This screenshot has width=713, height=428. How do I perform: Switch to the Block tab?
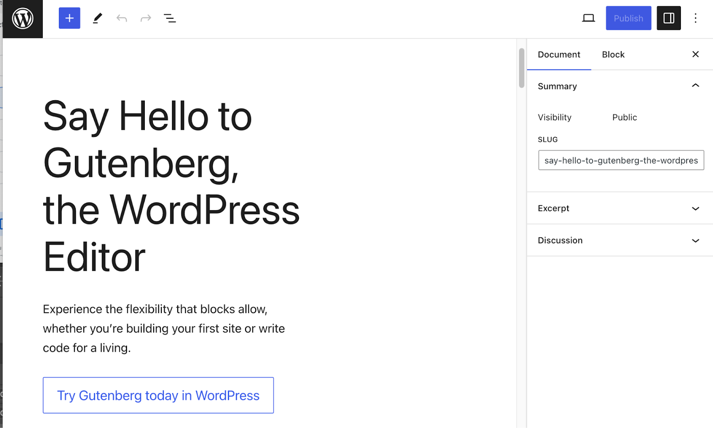click(x=613, y=54)
